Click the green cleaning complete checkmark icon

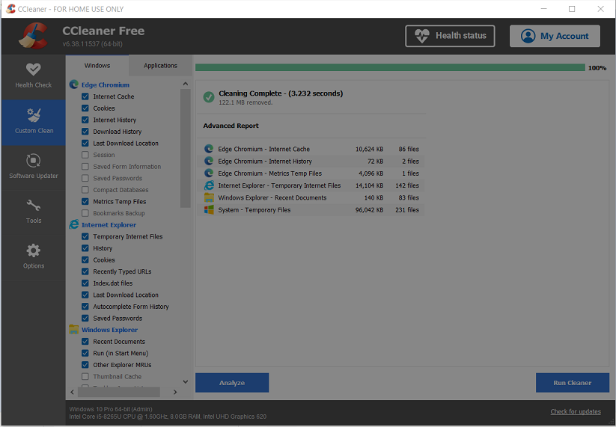pyautogui.click(x=209, y=96)
